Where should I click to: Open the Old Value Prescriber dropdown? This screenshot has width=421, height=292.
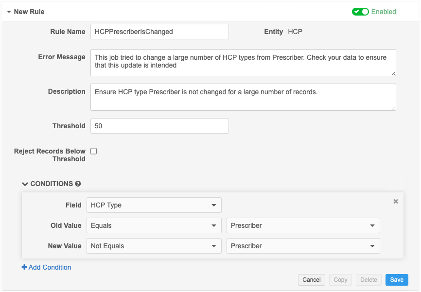point(303,225)
